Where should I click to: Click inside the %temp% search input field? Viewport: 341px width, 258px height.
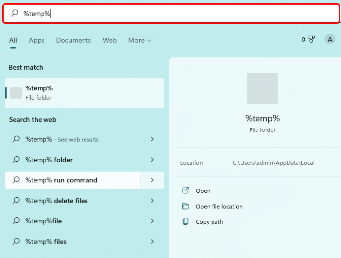point(171,13)
